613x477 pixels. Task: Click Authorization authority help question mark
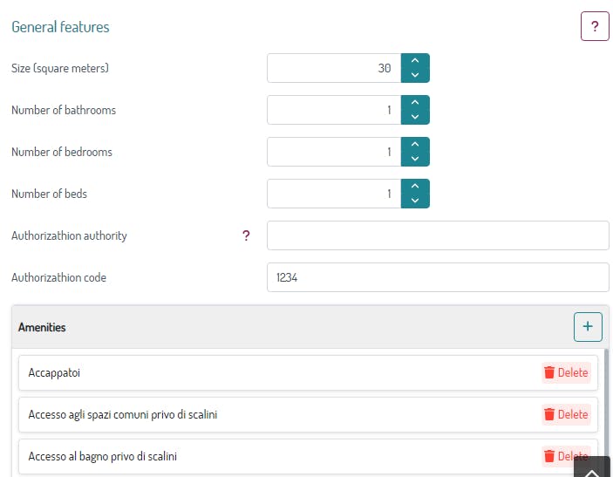click(x=246, y=235)
